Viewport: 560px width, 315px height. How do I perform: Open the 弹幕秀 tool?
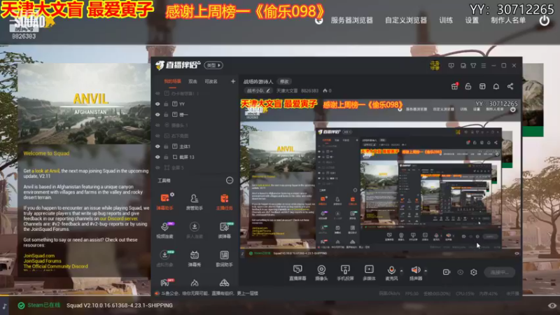coord(195,258)
